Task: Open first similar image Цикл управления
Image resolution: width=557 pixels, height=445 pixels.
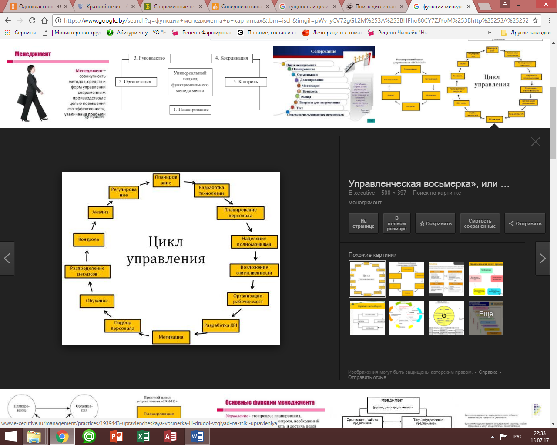Action: pos(367,279)
